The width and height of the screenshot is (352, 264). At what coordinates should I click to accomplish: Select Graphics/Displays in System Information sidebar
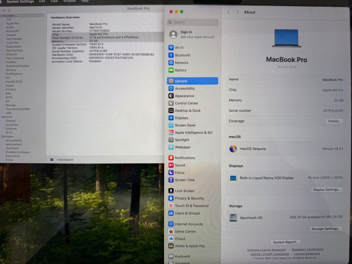coord(17,66)
